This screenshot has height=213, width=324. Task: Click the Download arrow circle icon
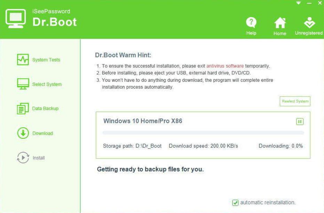point(23,133)
